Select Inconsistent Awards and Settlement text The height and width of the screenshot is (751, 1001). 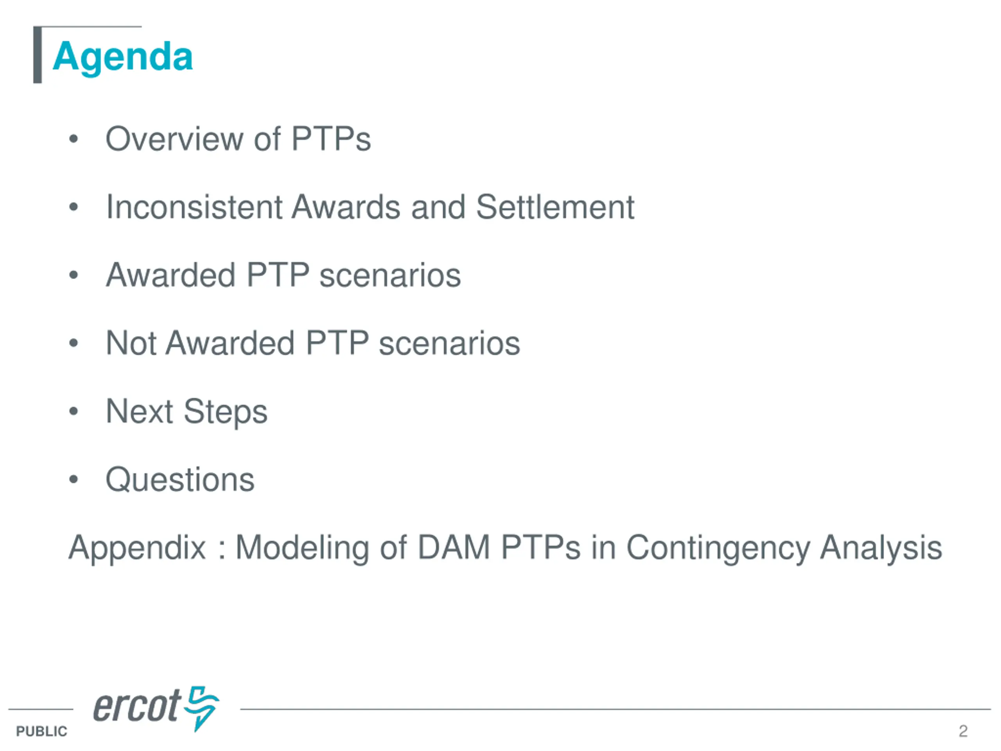370,207
